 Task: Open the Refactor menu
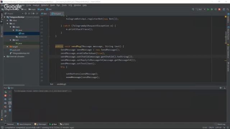coord(45,5)
